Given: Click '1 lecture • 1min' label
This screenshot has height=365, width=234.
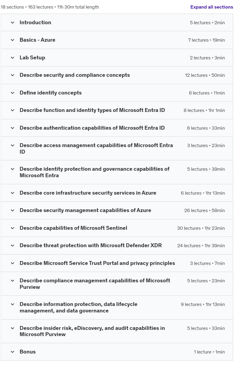Looking at the screenshot, I should click(209, 352).
